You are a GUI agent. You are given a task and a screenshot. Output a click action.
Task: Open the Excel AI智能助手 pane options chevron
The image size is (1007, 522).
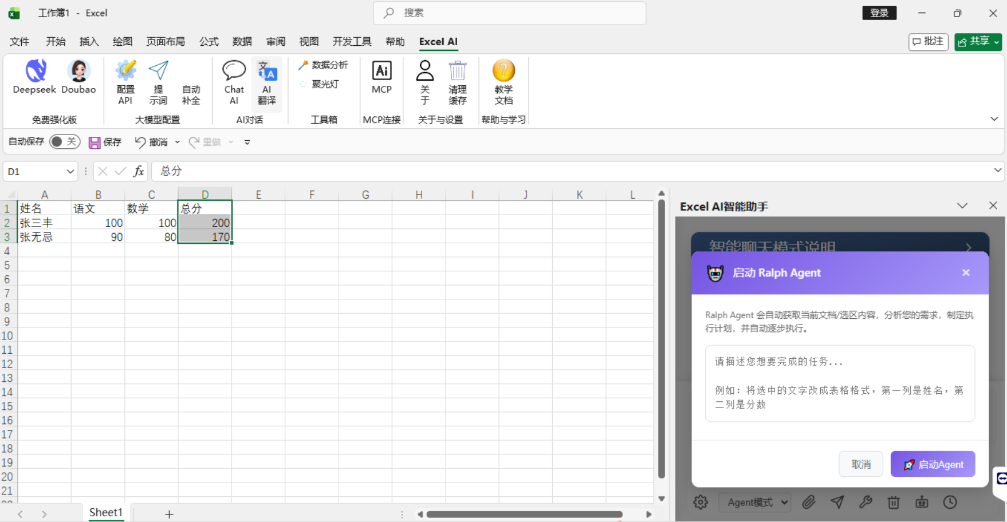(x=962, y=205)
